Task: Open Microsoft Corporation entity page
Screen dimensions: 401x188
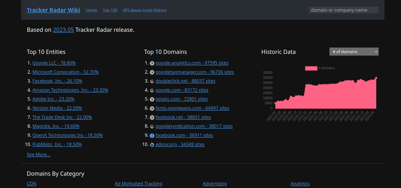Action: click(x=65, y=72)
